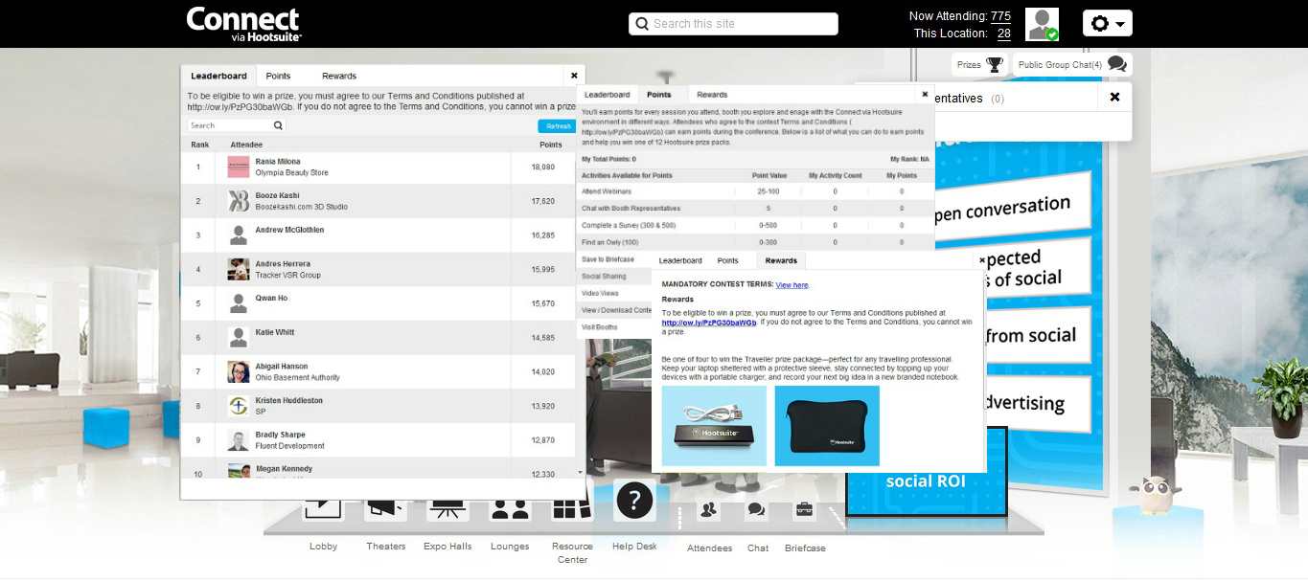Viewport: 1308px width, 581px height.
Task: Open the 'View here' contest terms link
Action: [x=792, y=285]
